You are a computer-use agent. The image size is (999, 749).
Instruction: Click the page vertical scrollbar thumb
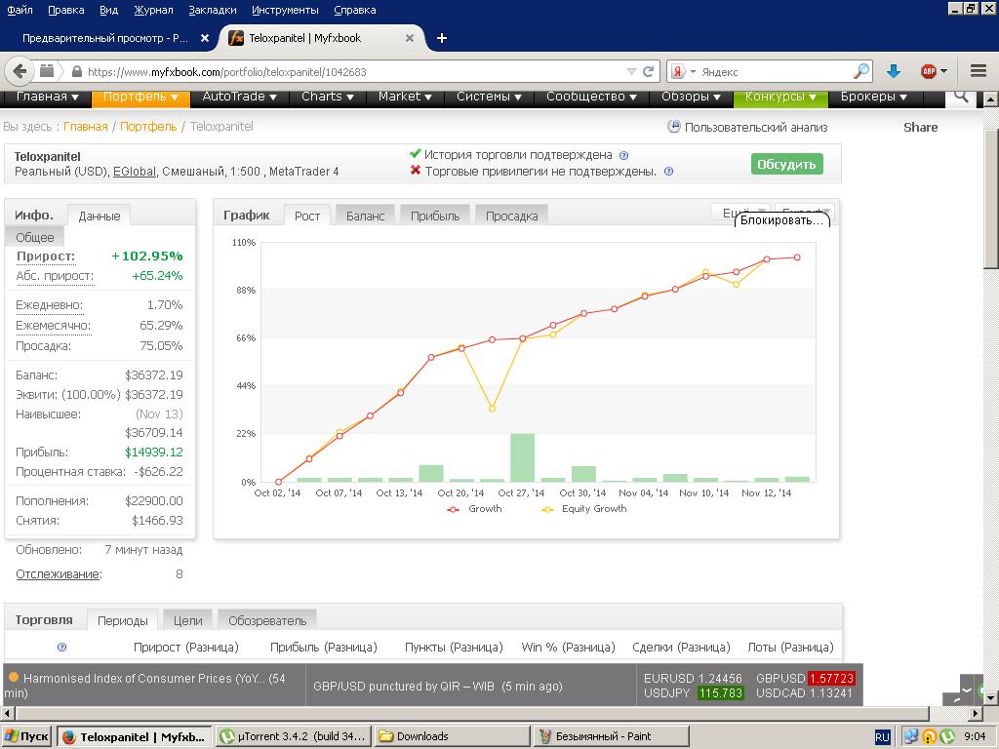coord(991,199)
